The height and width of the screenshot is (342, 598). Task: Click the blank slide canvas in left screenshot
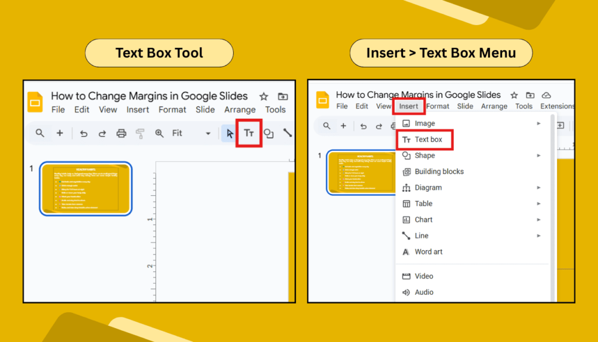pos(222,232)
